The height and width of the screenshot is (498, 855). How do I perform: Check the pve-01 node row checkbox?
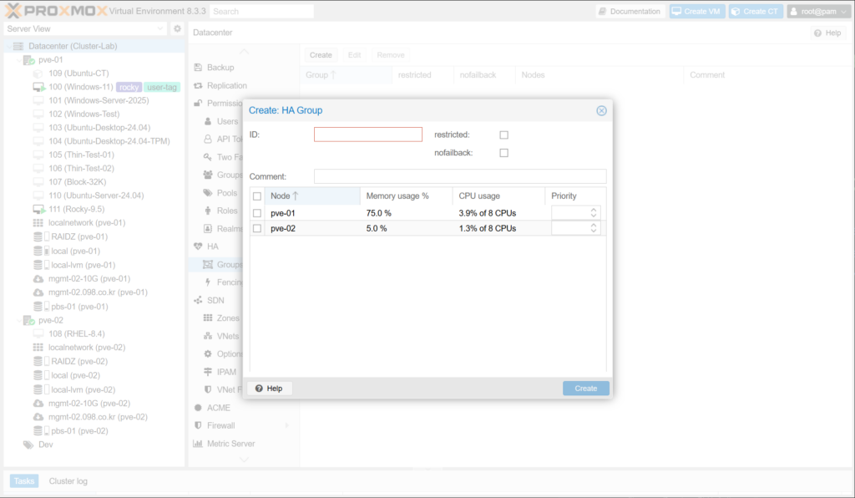click(257, 213)
